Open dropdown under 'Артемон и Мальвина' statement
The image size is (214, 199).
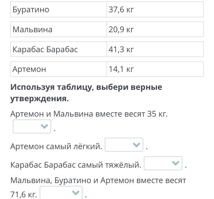click(32, 126)
